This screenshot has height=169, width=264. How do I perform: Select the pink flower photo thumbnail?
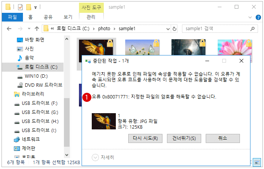235,47
